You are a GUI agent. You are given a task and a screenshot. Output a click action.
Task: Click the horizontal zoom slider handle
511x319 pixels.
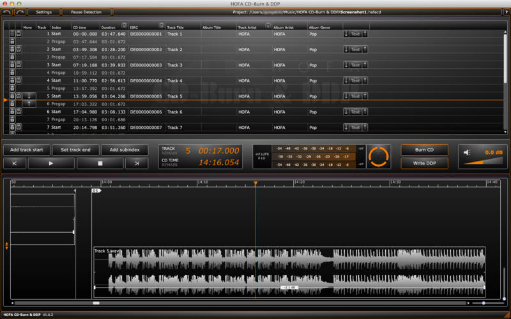(484, 303)
